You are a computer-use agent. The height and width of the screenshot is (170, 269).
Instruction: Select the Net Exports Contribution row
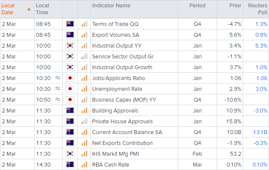coord(134,143)
